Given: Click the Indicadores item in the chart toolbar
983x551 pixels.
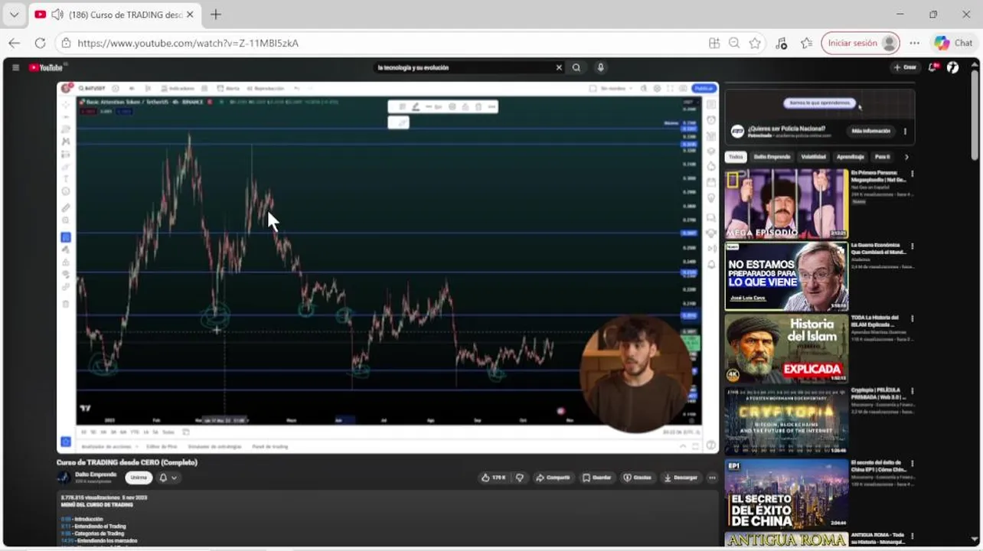Looking at the screenshot, I should (178, 89).
